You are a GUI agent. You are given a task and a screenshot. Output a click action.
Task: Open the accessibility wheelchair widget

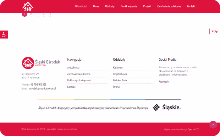click(4, 34)
